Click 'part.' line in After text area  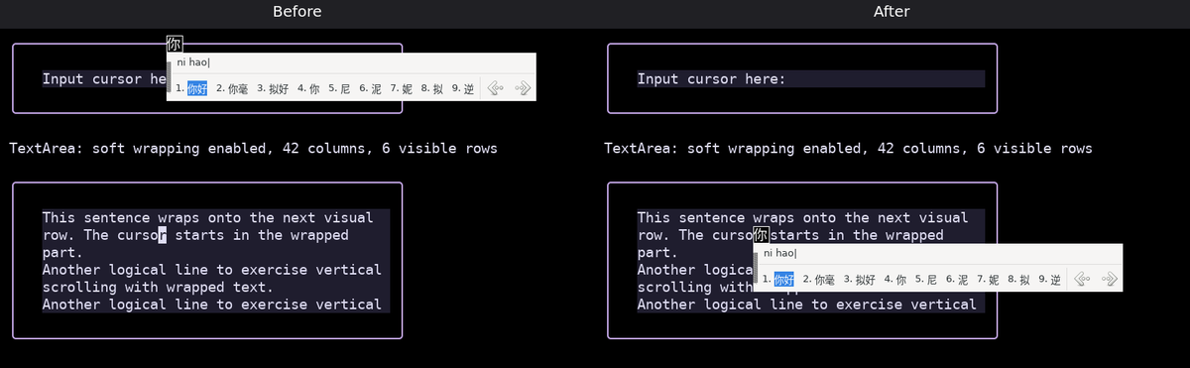657,252
